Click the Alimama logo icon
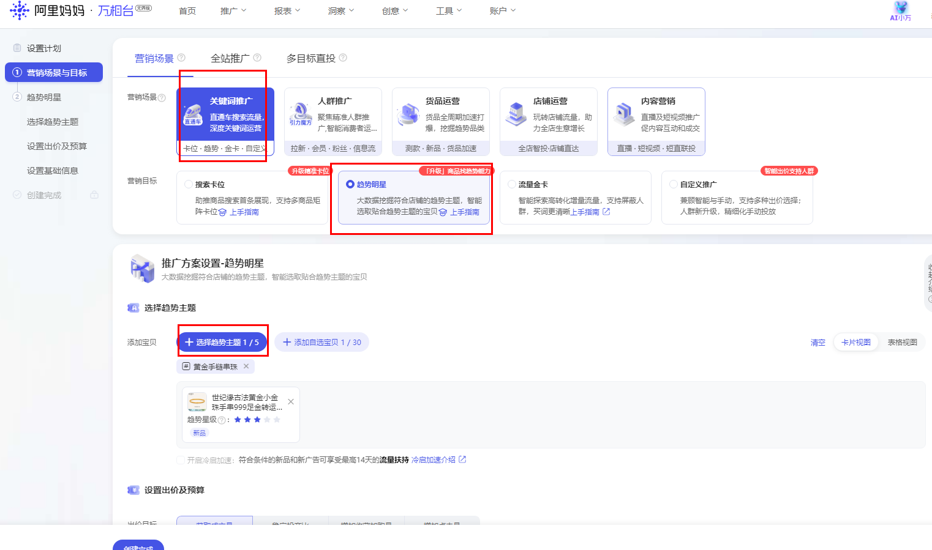The height and width of the screenshot is (550, 932). pos(20,10)
